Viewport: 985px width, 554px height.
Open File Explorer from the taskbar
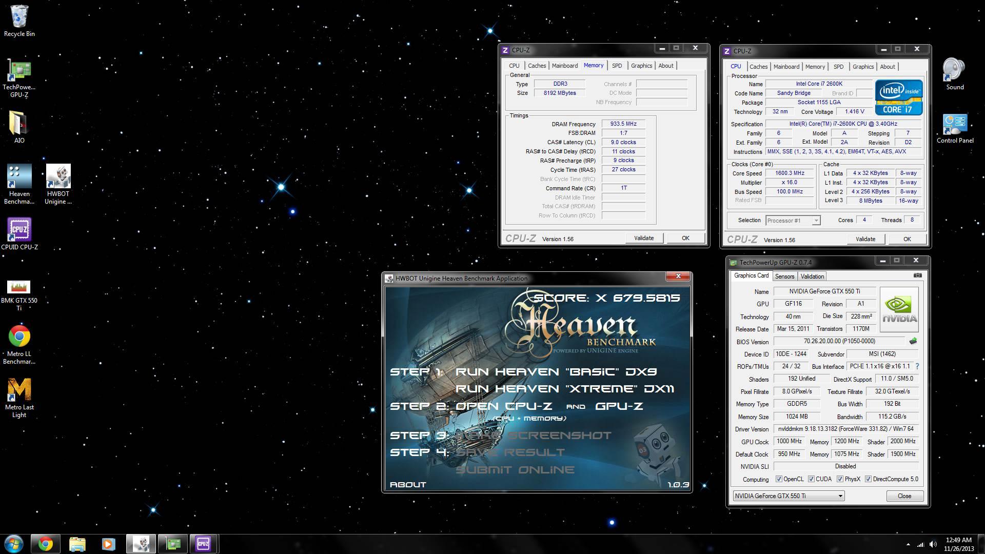[x=77, y=544]
